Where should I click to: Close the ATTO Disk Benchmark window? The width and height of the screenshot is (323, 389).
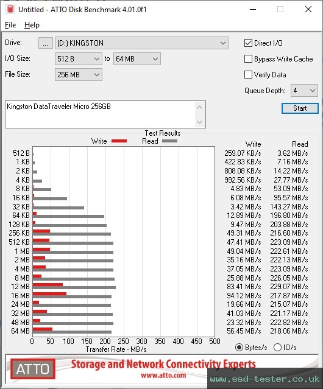coord(308,9)
